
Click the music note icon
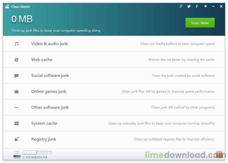(x=16, y=44)
